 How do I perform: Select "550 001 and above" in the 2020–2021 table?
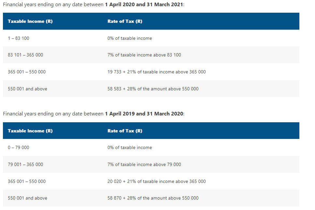[27, 89]
